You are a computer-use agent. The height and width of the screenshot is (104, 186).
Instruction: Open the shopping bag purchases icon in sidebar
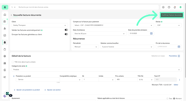5,49
